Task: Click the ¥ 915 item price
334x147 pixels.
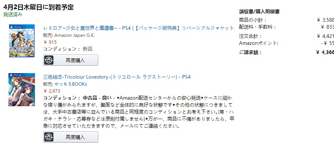Action: pos(50,42)
